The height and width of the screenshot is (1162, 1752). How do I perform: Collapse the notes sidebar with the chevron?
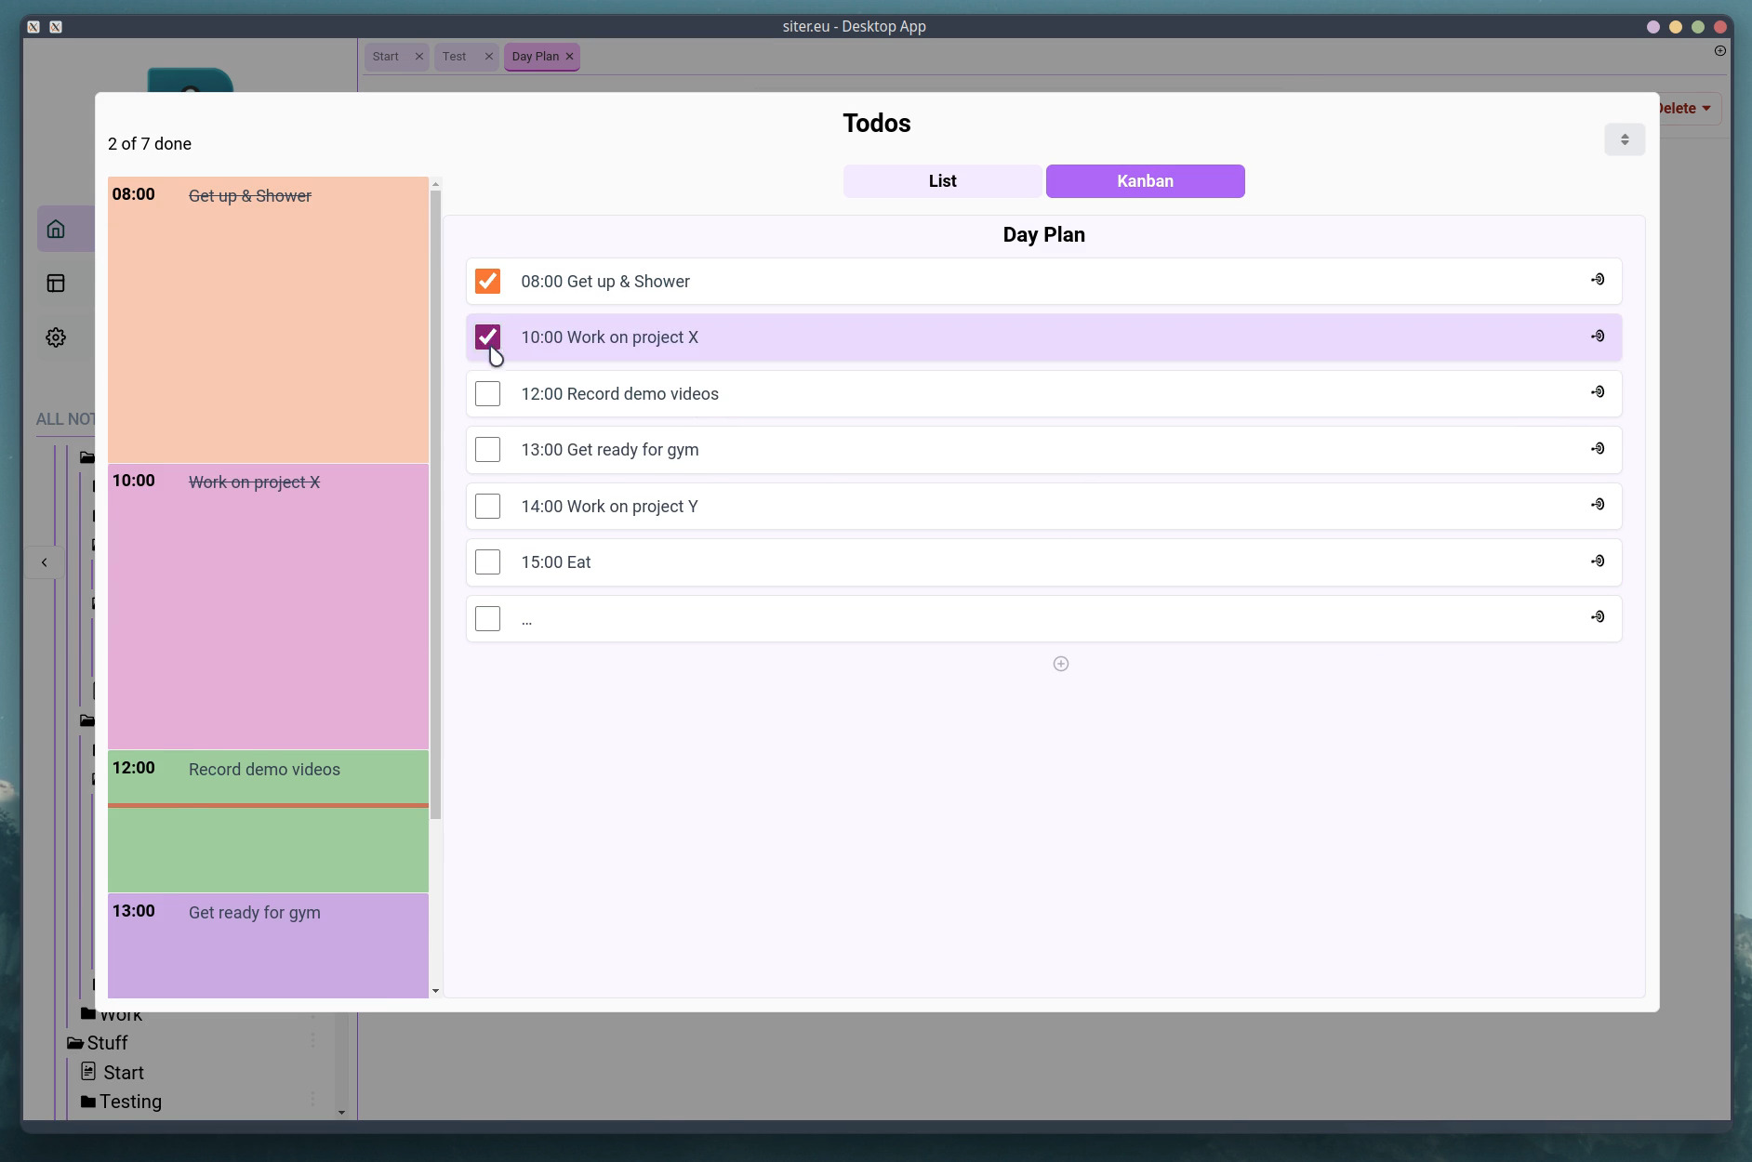tap(44, 561)
